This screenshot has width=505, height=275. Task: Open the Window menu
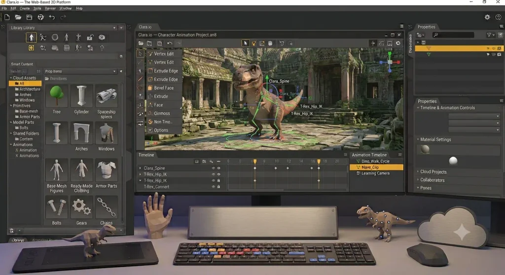coord(66,8)
